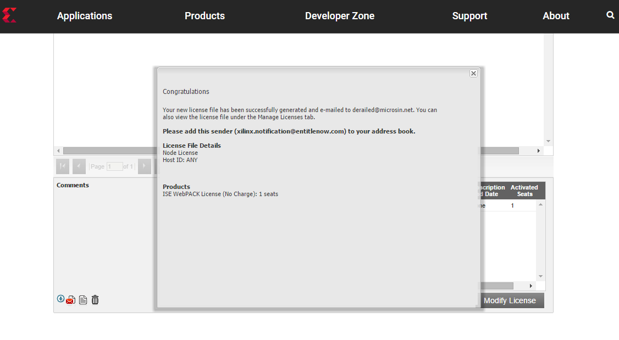Open the site search magnifier icon
The height and width of the screenshot is (340, 619).
point(610,15)
